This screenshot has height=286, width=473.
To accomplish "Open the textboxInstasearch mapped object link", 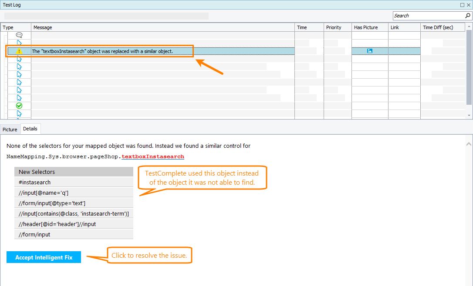I will 153,156.
